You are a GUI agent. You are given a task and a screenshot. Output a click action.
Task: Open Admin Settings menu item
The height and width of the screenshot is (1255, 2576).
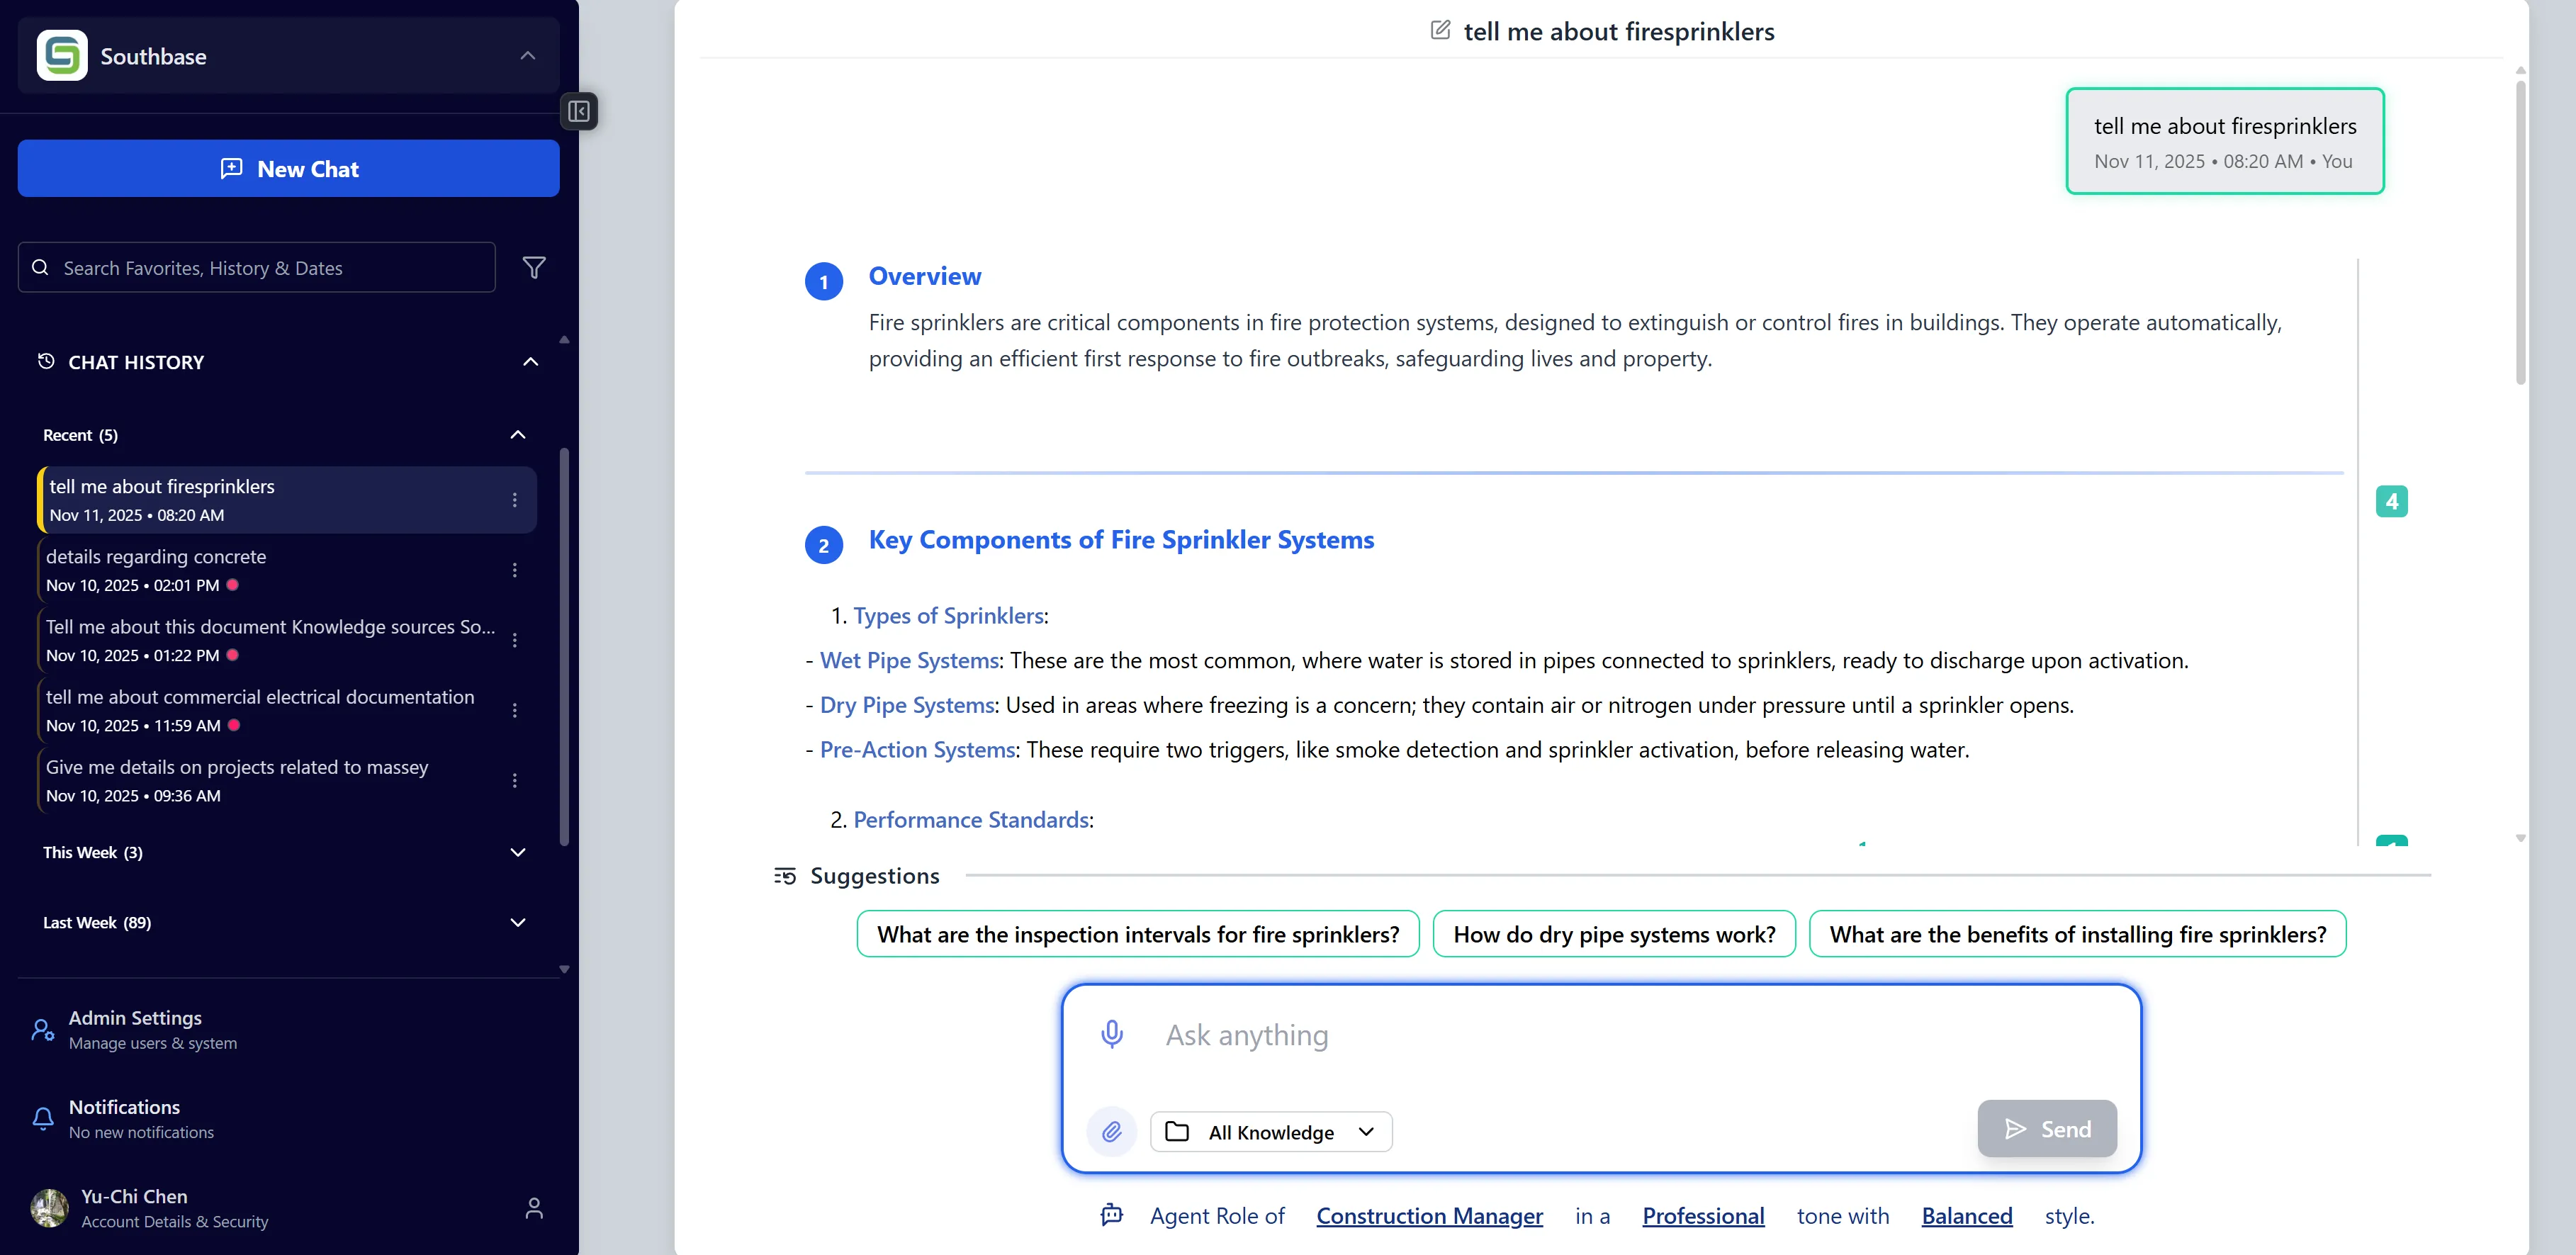click(x=135, y=1029)
